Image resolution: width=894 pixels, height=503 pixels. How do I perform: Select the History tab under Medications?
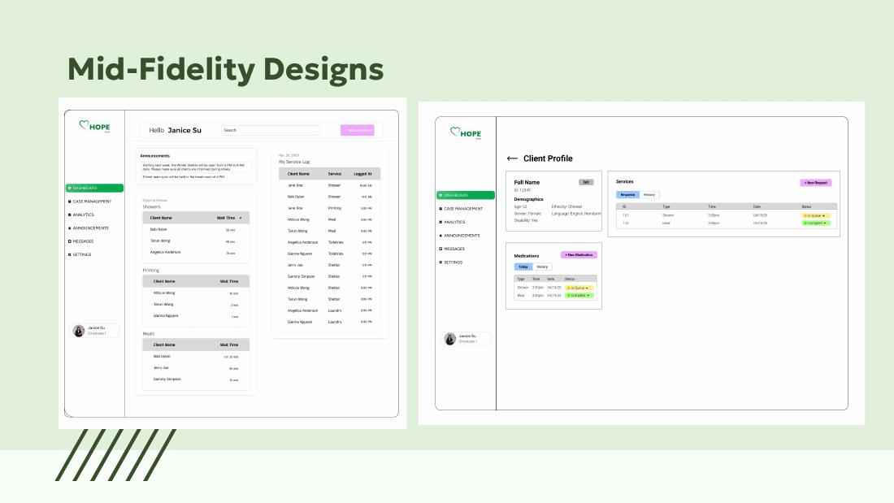[x=542, y=267]
